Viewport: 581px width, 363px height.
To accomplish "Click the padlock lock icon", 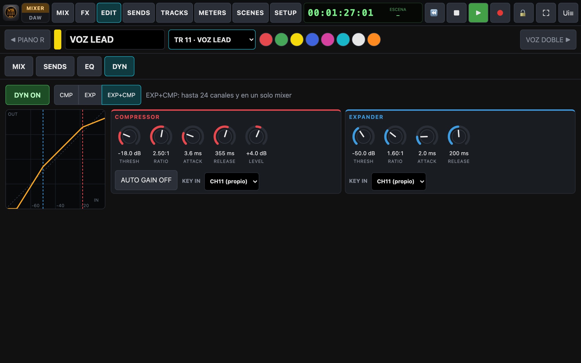I will click(524, 13).
